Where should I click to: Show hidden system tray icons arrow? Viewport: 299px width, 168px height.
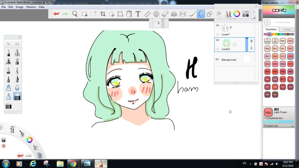250,164
